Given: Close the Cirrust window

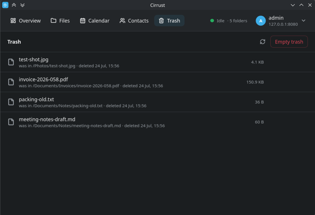Looking at the screenshot, I should 310,5.
